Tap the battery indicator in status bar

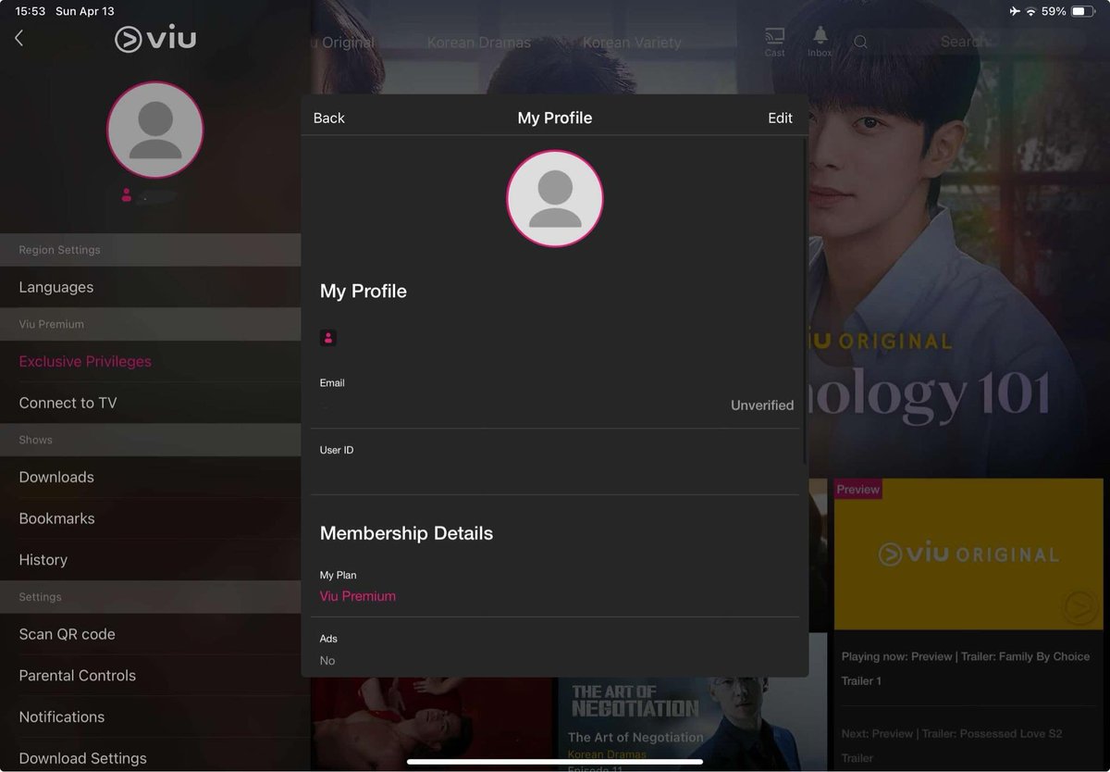(x=1083, y=11)
